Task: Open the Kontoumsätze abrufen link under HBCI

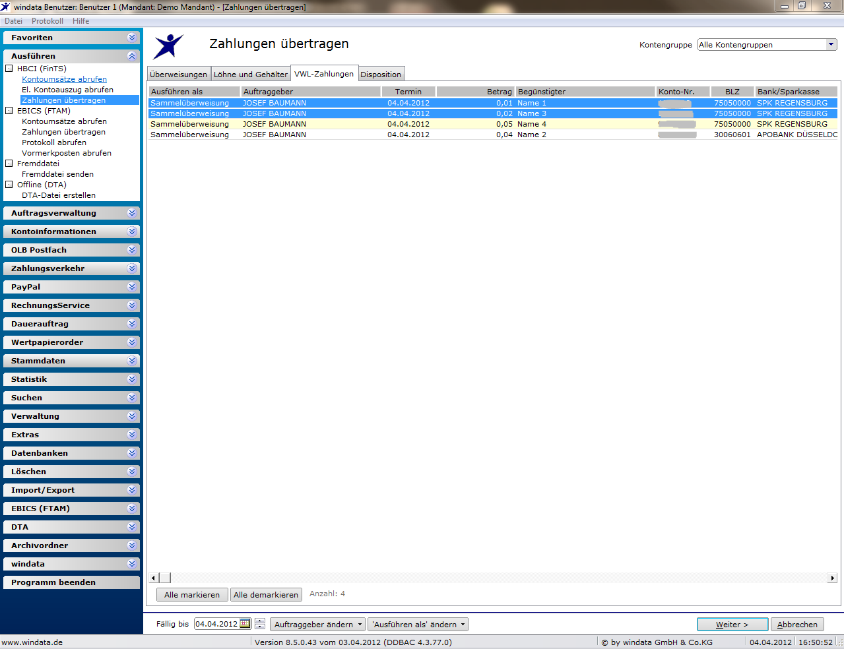Action: (64, 79)
